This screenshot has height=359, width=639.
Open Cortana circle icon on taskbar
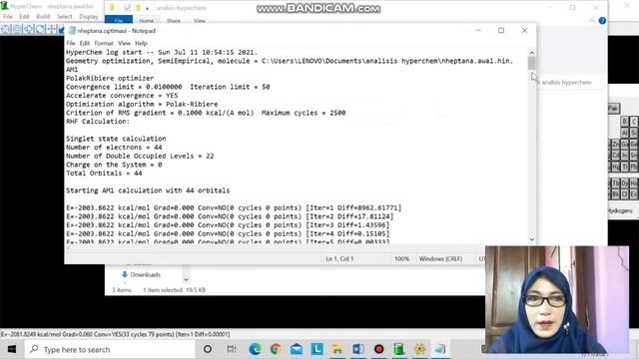[x=208, y=349]
